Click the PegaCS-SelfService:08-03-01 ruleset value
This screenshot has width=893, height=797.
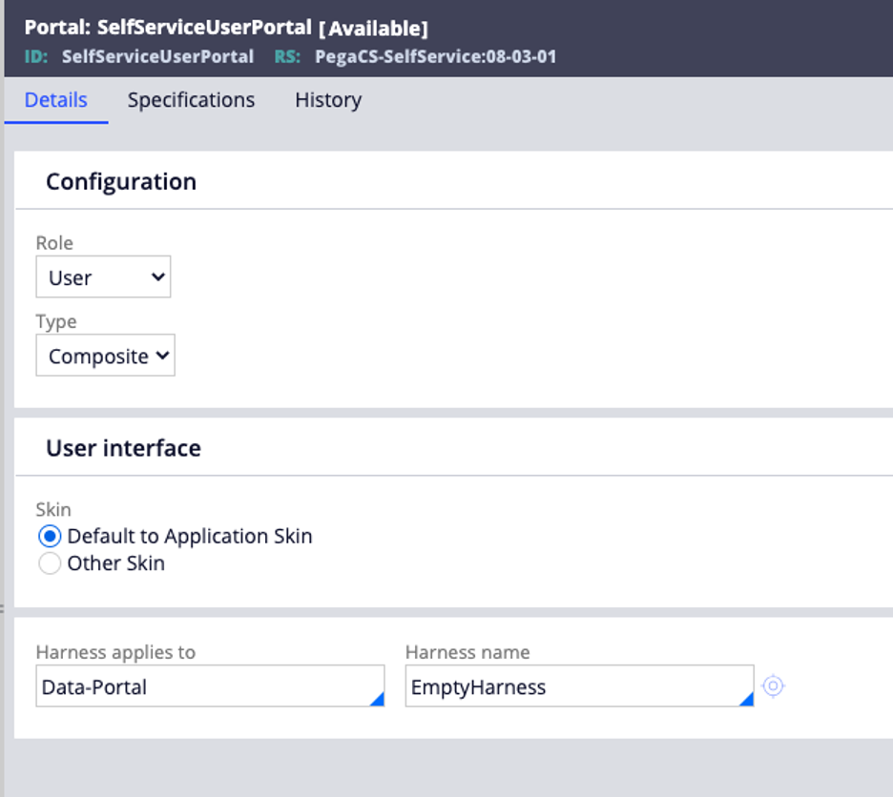point(436,56)
